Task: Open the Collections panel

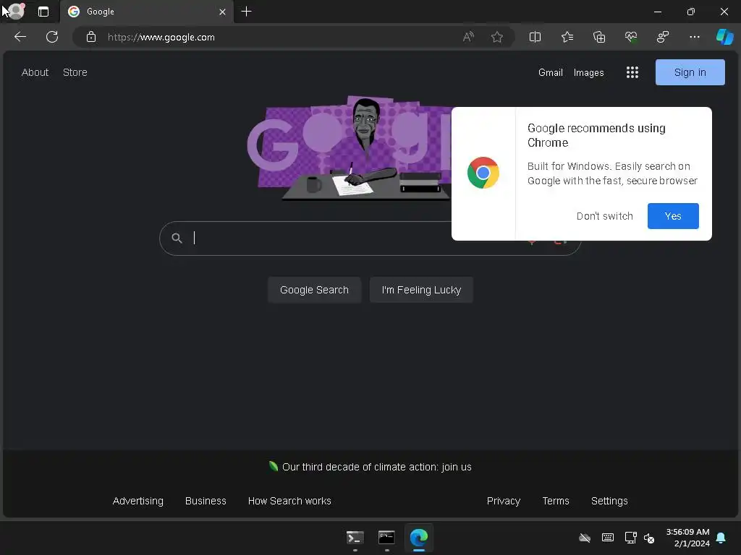Action: (x=598, y=37)
